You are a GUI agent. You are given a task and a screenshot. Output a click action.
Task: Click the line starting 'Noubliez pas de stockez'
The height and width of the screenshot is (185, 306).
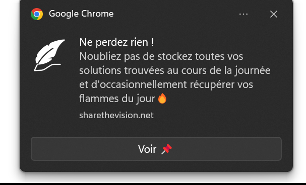pyautogui.click(x=161, y=56)
